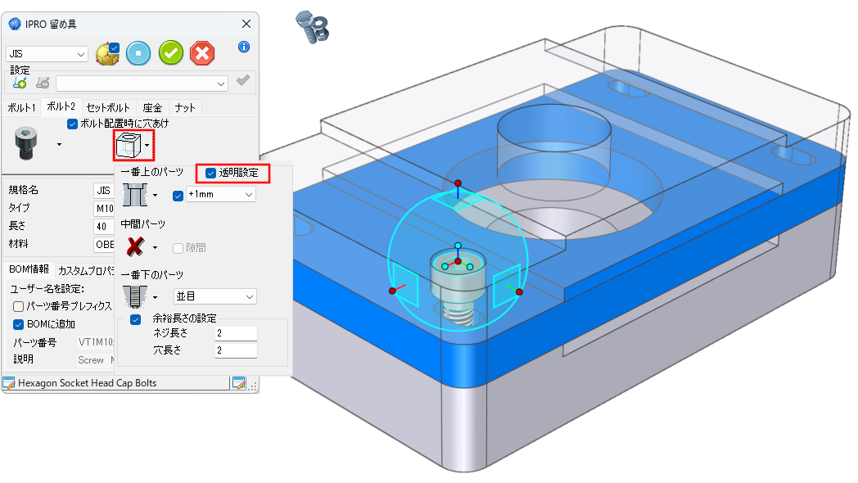Expand the middle part type dropdown arrow
This screenshot has width=858, height=483.
pyautogui.click(x=156, y=248)
